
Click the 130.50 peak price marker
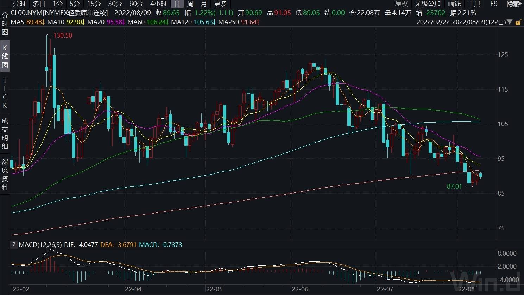click(62, 35)
